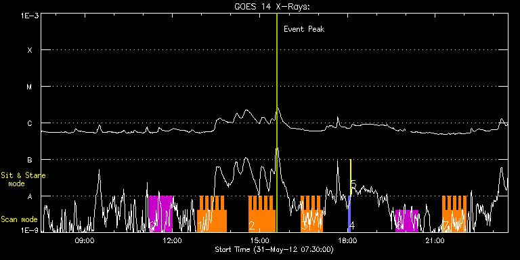Image resolution: width=520 pixels, height=260 pixels.
Task: Click the yellow sit-and-stare line numbered 5
Action: click(x=351, y=177)
